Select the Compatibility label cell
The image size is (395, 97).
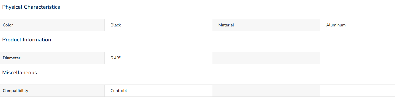pos(52,91)
